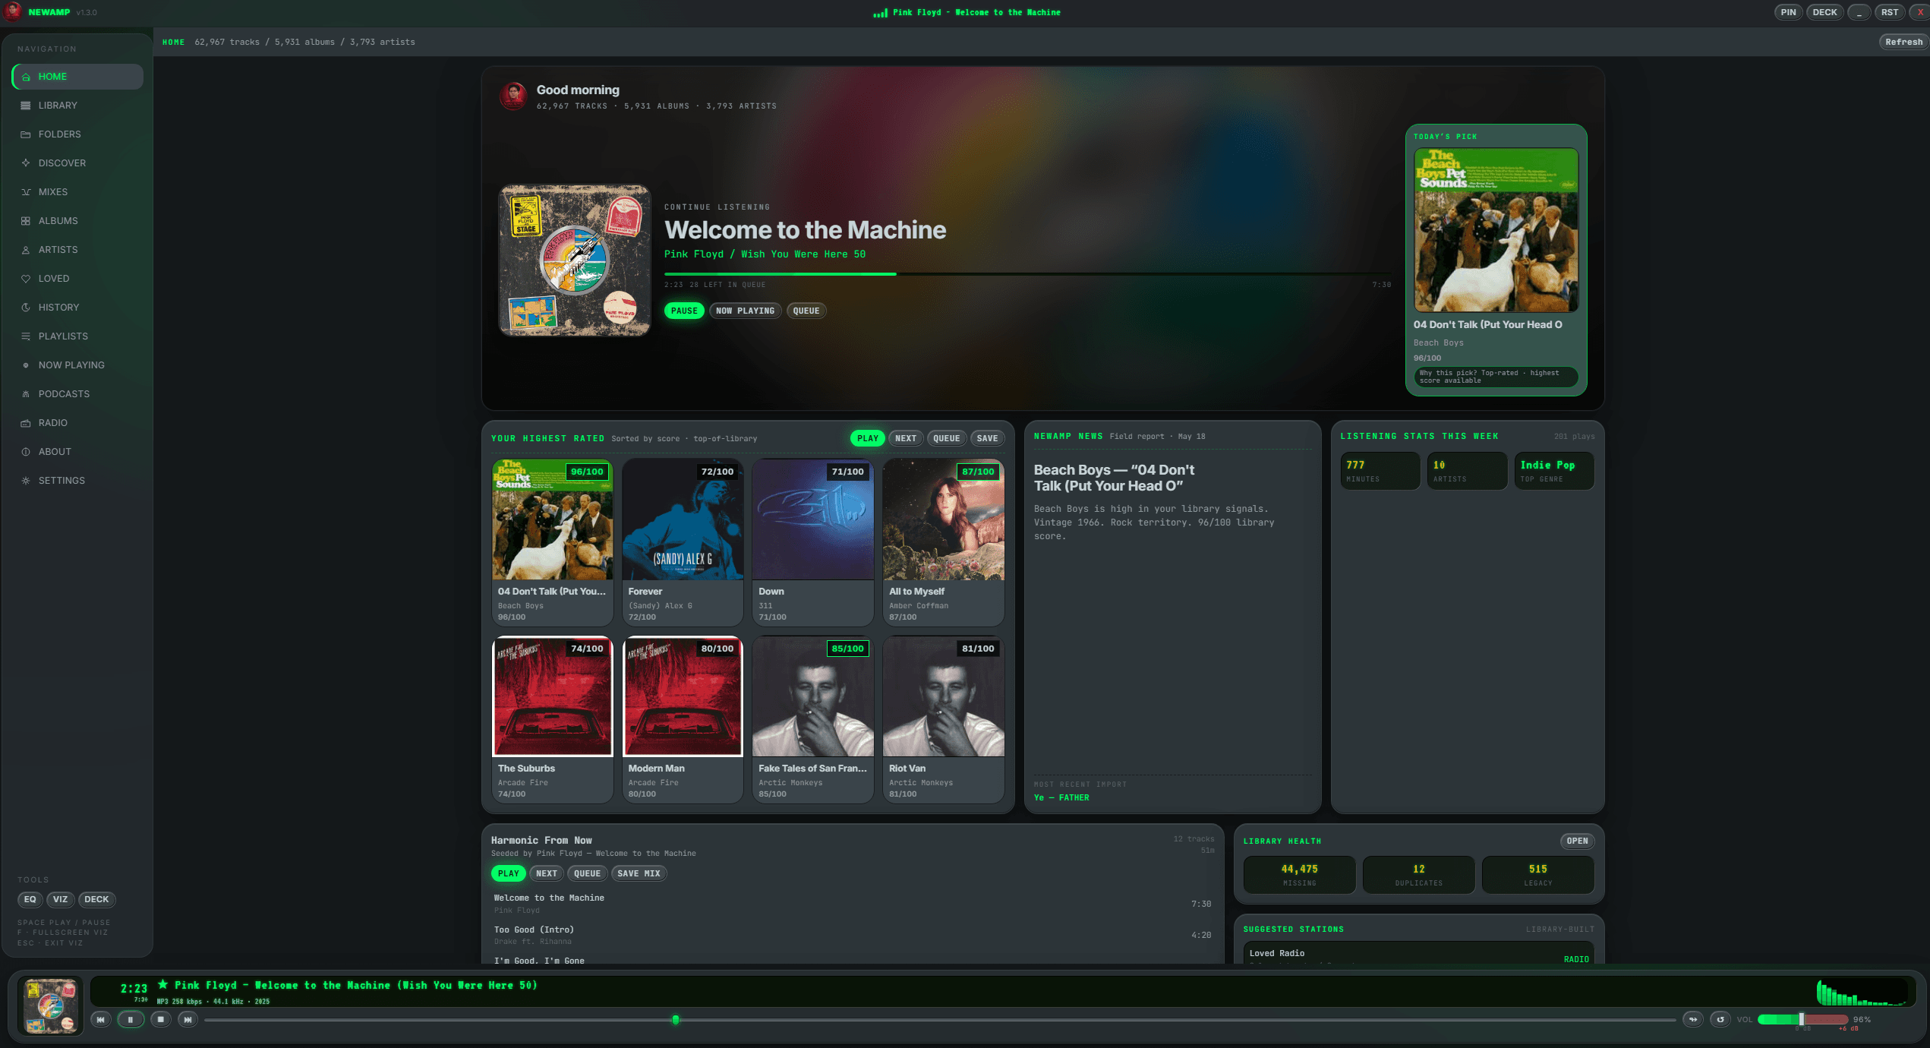Viewport: 1930px width, 1048px height.
Task: Navigate to Podcasts
Action: point(77,394)
